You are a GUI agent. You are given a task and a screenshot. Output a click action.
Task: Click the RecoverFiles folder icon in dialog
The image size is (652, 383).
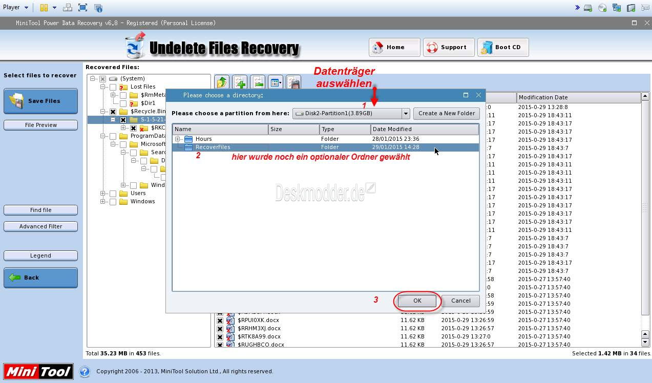pos(188,147)
